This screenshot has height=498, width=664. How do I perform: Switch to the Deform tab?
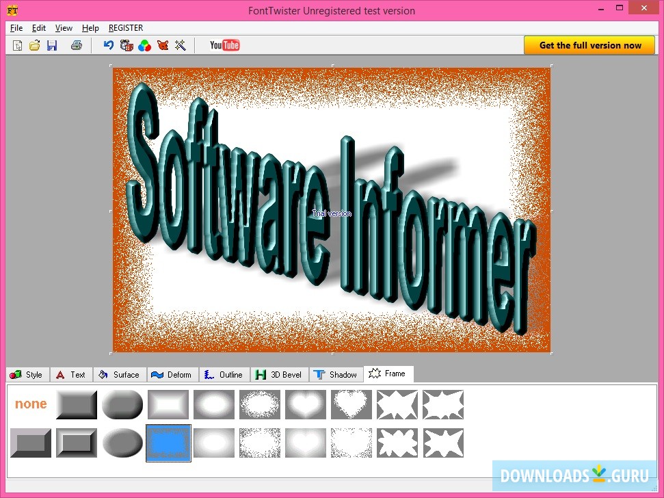(172, 375)
